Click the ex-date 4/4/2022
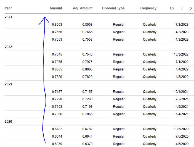This screenshot has height=147, width=194. coord(182,69)
